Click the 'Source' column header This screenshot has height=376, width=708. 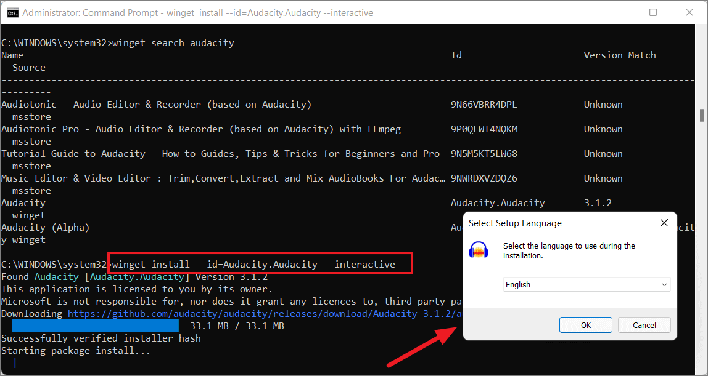(29, 68)
